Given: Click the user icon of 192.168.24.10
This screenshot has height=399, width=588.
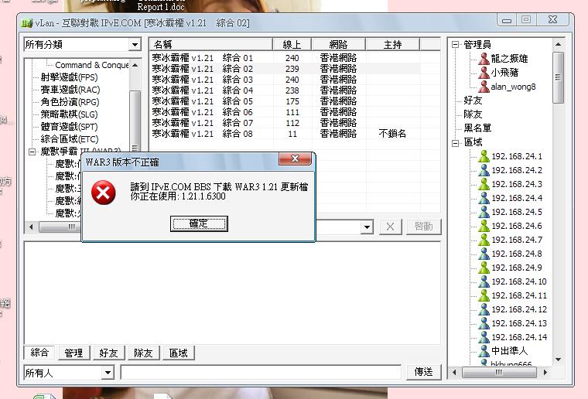Looking at the screenshot, I should (x=484, y=281).
